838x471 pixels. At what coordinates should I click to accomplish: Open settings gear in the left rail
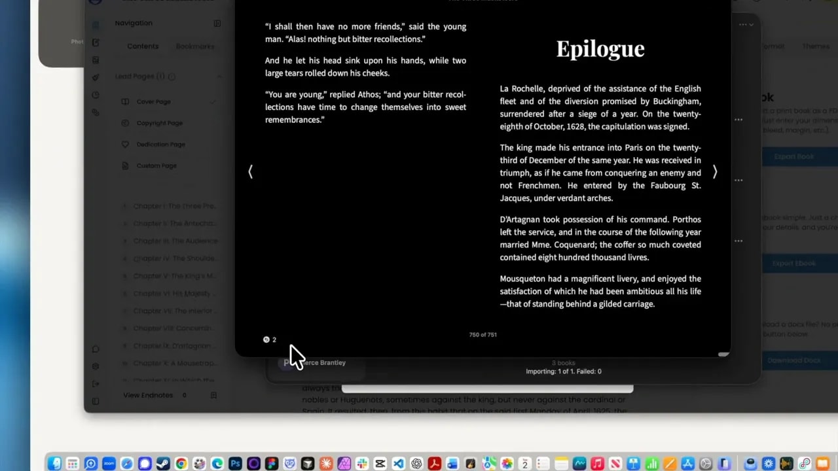click(96, 366)
